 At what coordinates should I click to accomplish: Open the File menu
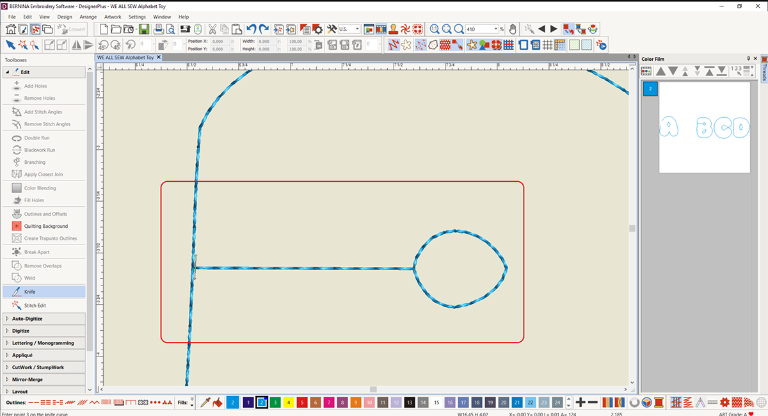tap(12, 17)
